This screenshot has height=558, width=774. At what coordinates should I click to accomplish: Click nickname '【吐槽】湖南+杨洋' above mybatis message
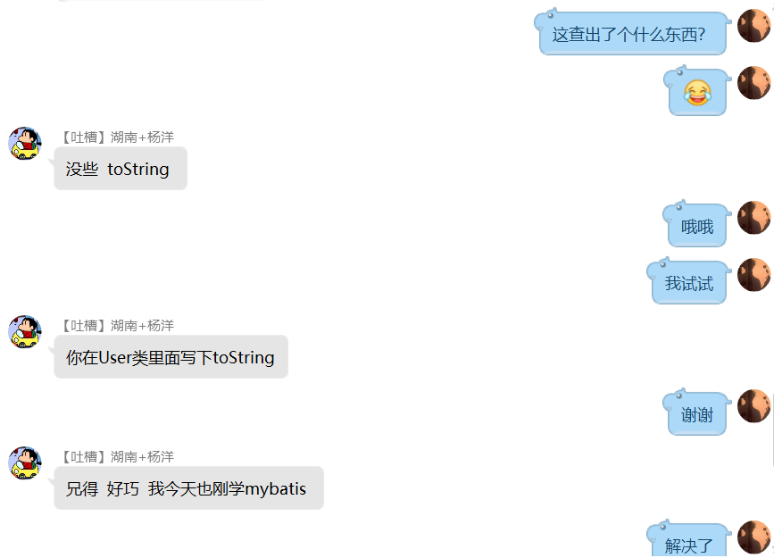coord(118,457)
